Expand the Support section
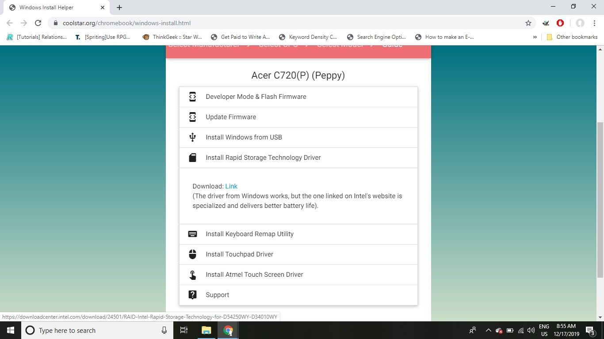The width and height of the screenshot is (604, 339). [298, 295]
